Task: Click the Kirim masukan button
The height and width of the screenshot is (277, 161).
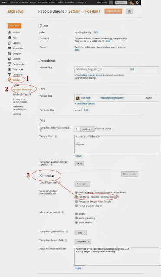Action: (130, 174)
